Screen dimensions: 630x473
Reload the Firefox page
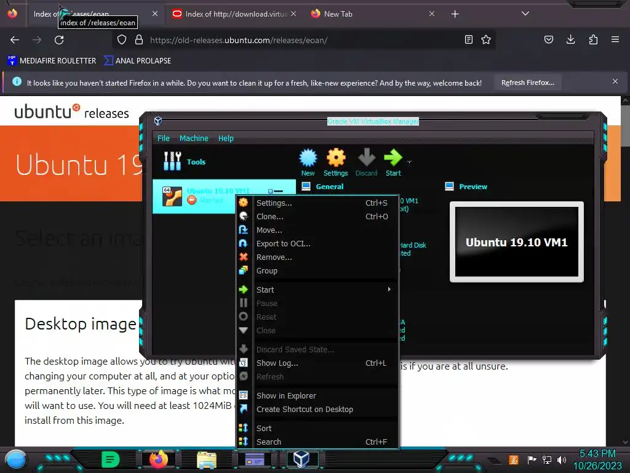59,40
